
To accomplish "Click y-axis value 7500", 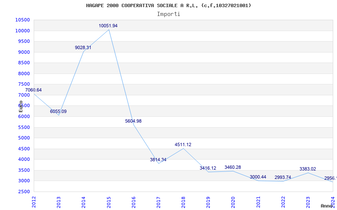I will pyautogui.click(x=24, y=84).
